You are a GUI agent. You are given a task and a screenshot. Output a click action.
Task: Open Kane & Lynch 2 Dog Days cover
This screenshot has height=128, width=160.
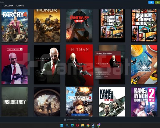pos(144,101)
